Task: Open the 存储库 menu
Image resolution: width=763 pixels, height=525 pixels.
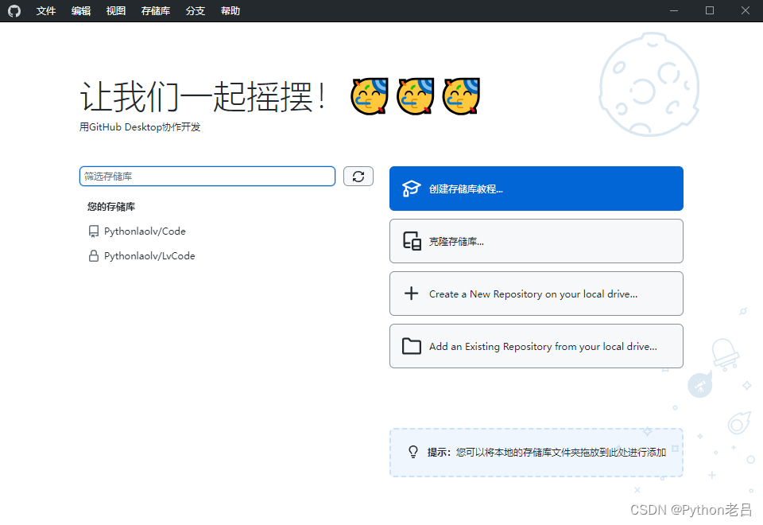Action: point(154,10)
